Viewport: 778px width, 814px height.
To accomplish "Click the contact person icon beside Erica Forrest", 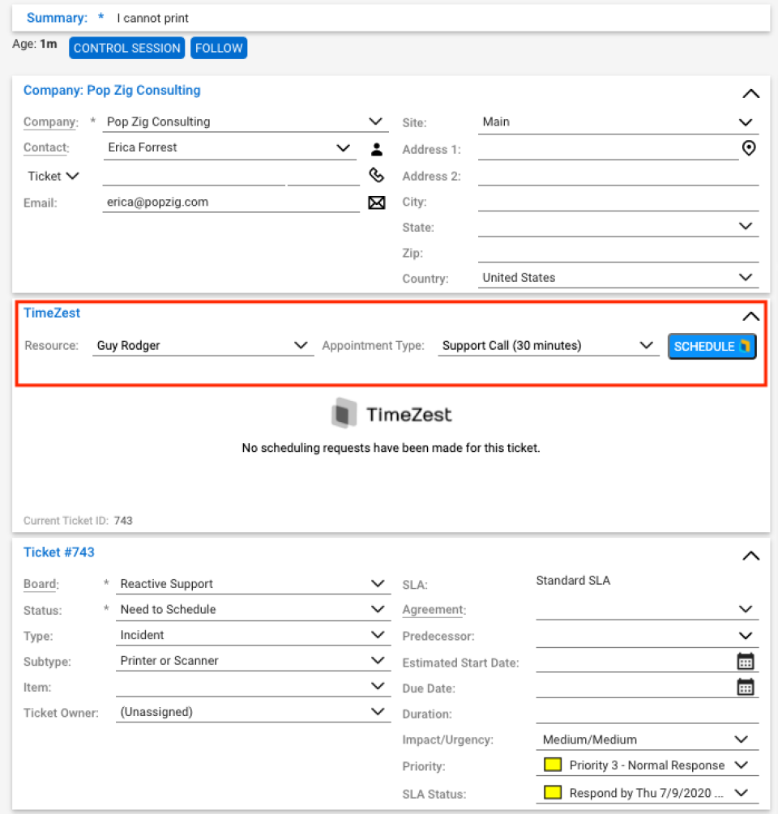I will (376, 148).
